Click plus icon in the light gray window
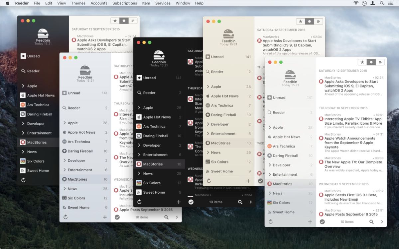This screenshot has width=399, height=249. (105, 217)
